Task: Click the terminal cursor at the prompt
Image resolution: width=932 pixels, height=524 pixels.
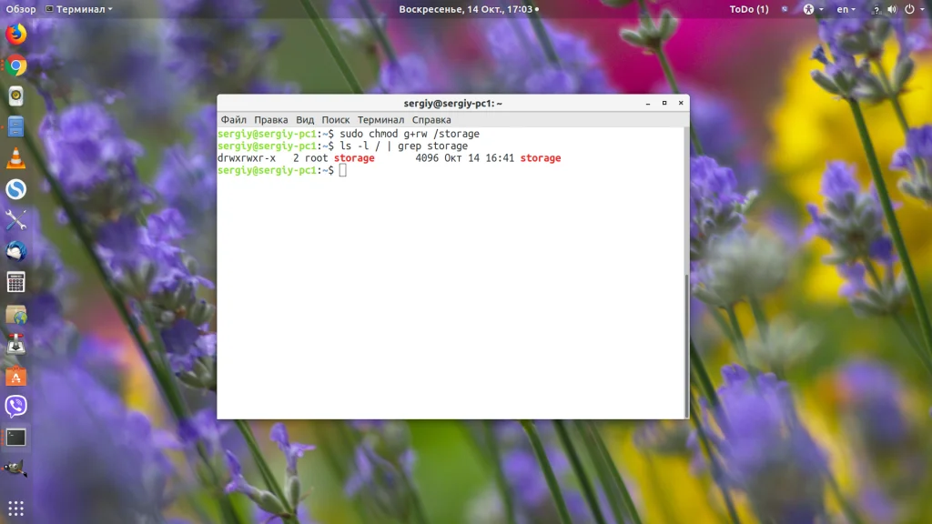Action: [x=343, y=170]
